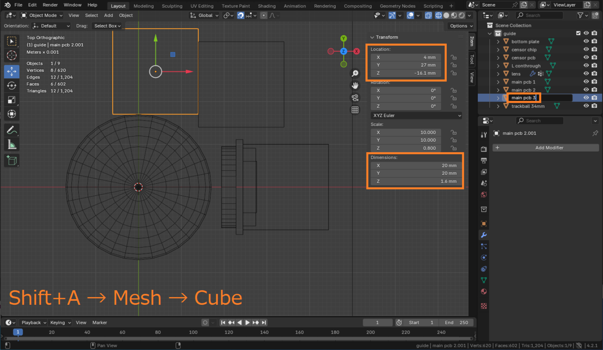Open the Collection properties tab icon

coord(484,209)
